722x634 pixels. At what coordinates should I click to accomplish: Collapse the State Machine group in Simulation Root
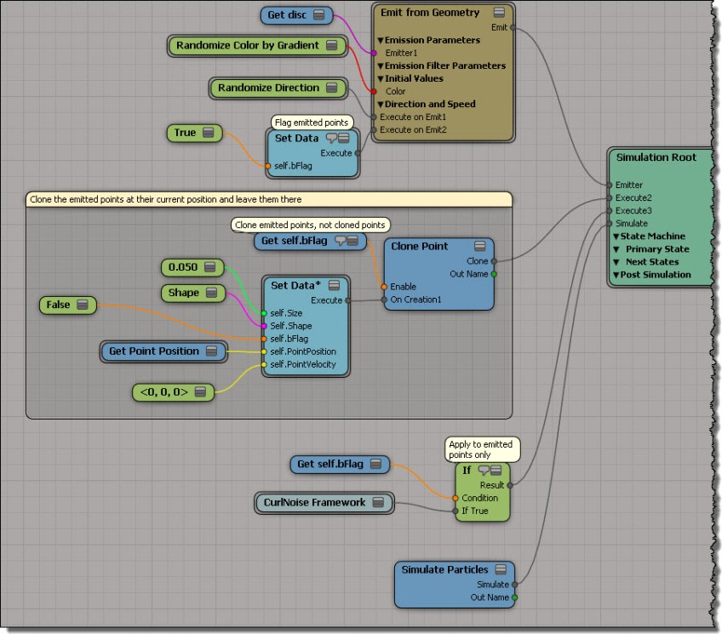point(616,237)
